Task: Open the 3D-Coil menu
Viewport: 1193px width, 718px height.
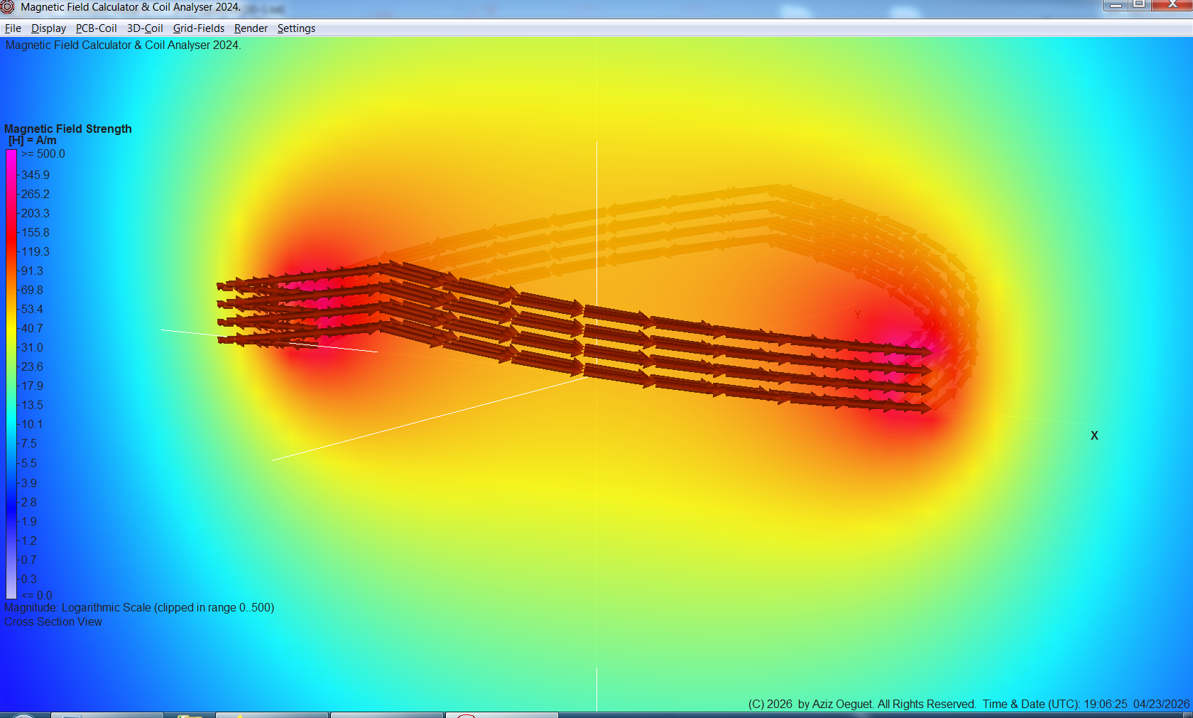Action: [144, 28]
